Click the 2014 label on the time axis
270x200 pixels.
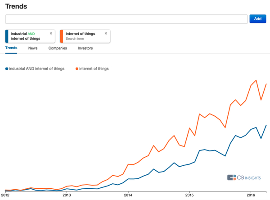pos(128,195)
